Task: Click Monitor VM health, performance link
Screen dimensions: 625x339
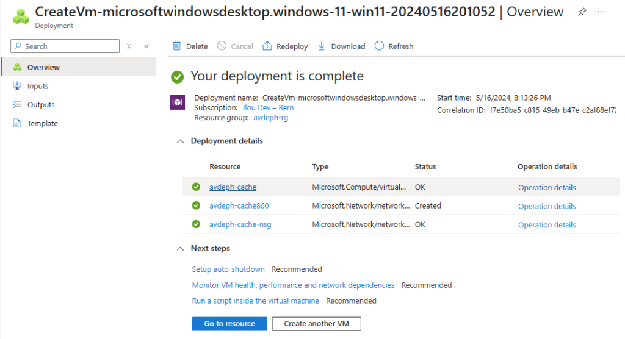Action: (x=293, y=285)
